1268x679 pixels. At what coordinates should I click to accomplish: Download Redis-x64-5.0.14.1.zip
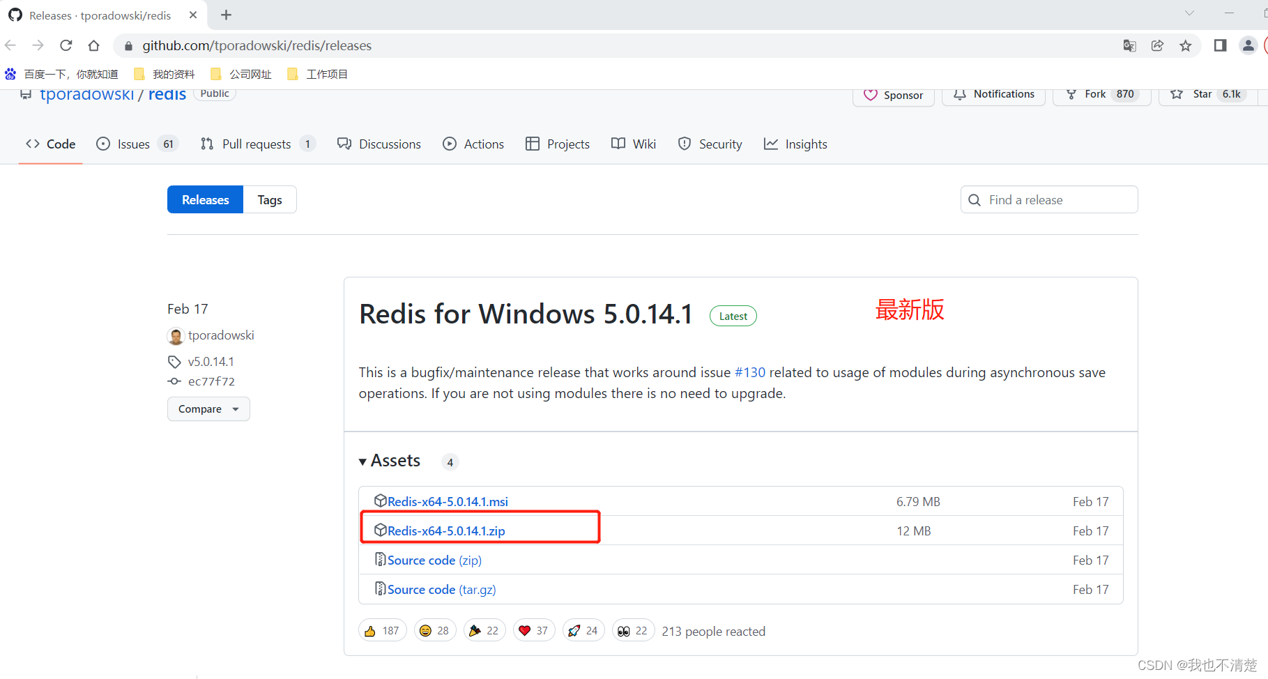446,531
